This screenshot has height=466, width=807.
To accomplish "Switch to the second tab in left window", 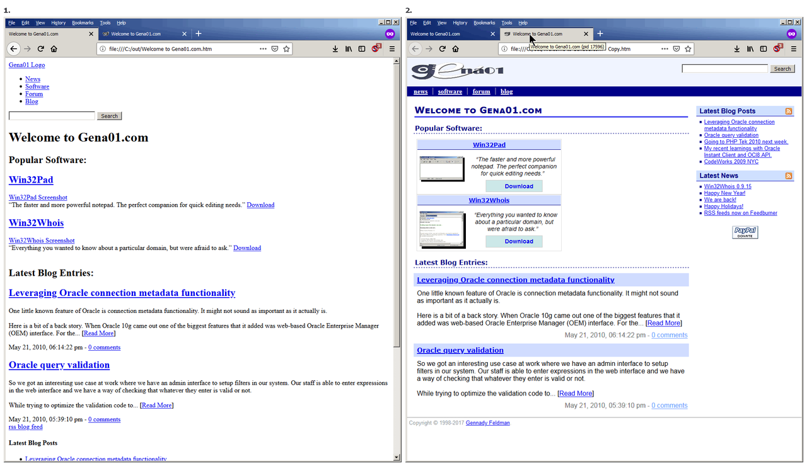I will click(144, 34).
